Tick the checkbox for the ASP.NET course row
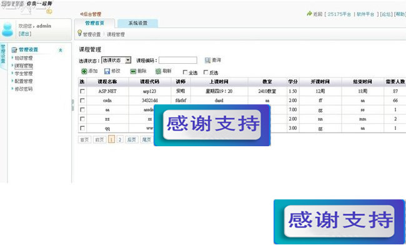Viewport: 406px width, 245px height. [x=82, y=91]
